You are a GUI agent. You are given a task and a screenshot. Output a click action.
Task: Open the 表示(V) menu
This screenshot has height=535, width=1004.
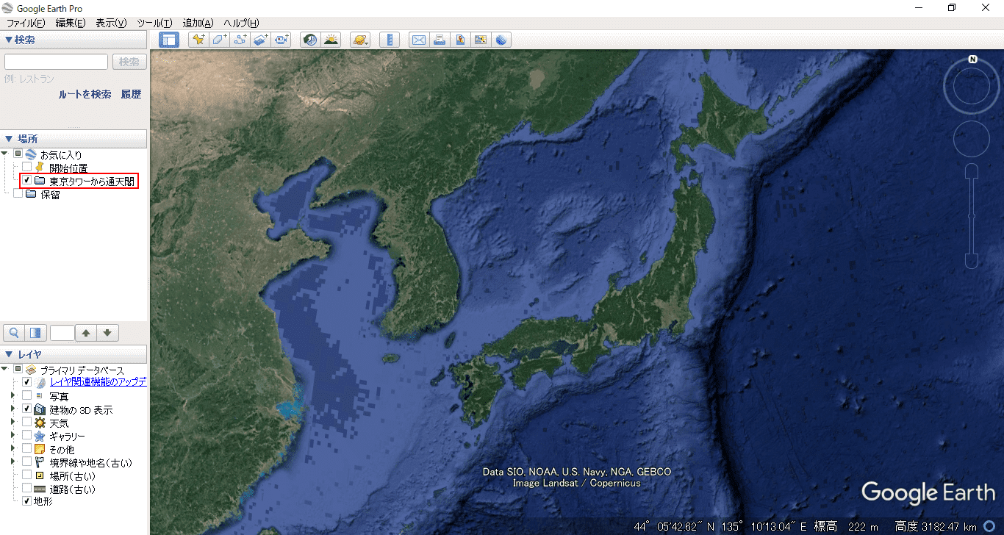pyautogui.click(x=111, y=24)
